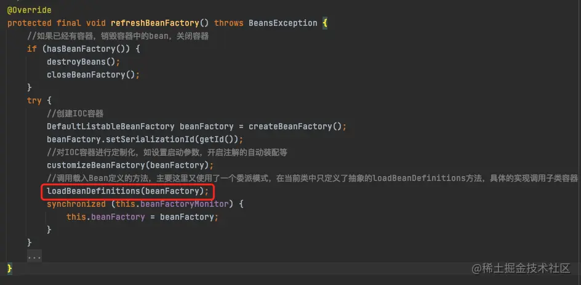Click the void return type keyword
The width and height of the screenshot is (581, 285).
point(95,23)
